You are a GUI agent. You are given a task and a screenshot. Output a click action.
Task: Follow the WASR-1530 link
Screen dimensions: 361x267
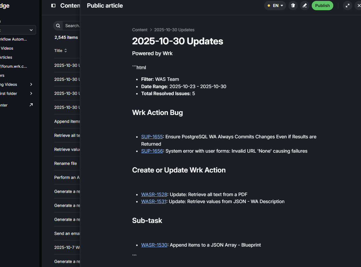(154, 245)
